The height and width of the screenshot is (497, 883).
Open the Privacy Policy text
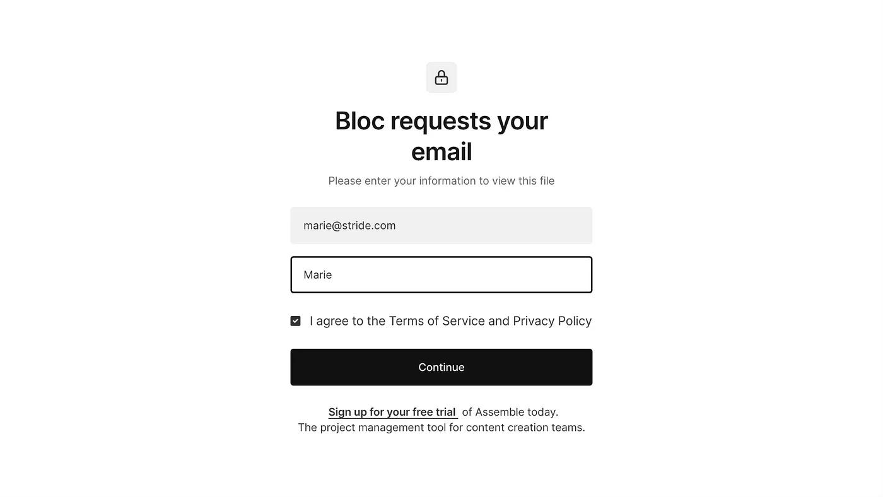coord(553,321)
